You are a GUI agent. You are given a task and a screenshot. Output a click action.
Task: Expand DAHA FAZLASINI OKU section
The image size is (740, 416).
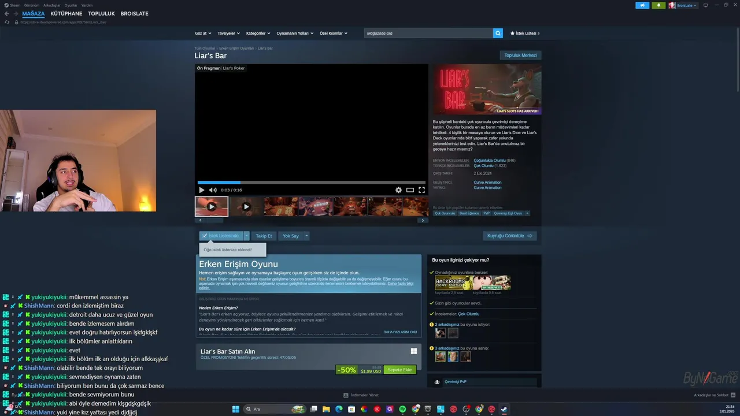400,332
